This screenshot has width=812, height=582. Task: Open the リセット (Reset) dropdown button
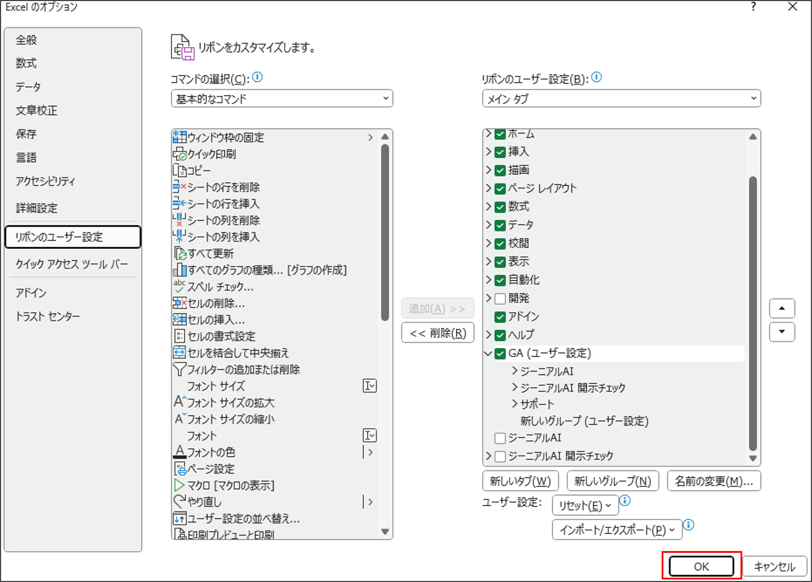[x=585, y=505]
